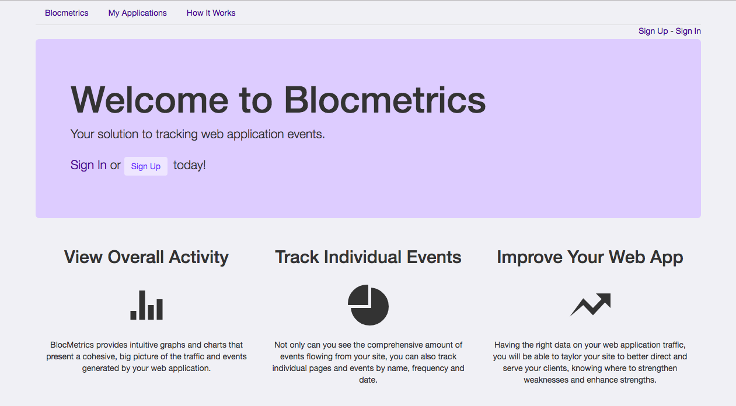Click the pie chart icon
Viewport: 736px width, 406px height.
coord(368,305)
